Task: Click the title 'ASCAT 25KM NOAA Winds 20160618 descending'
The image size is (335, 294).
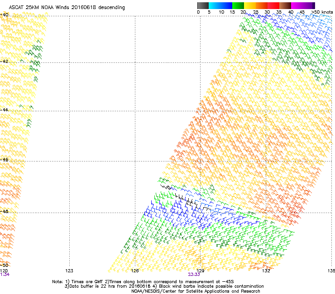Action: 67,8
